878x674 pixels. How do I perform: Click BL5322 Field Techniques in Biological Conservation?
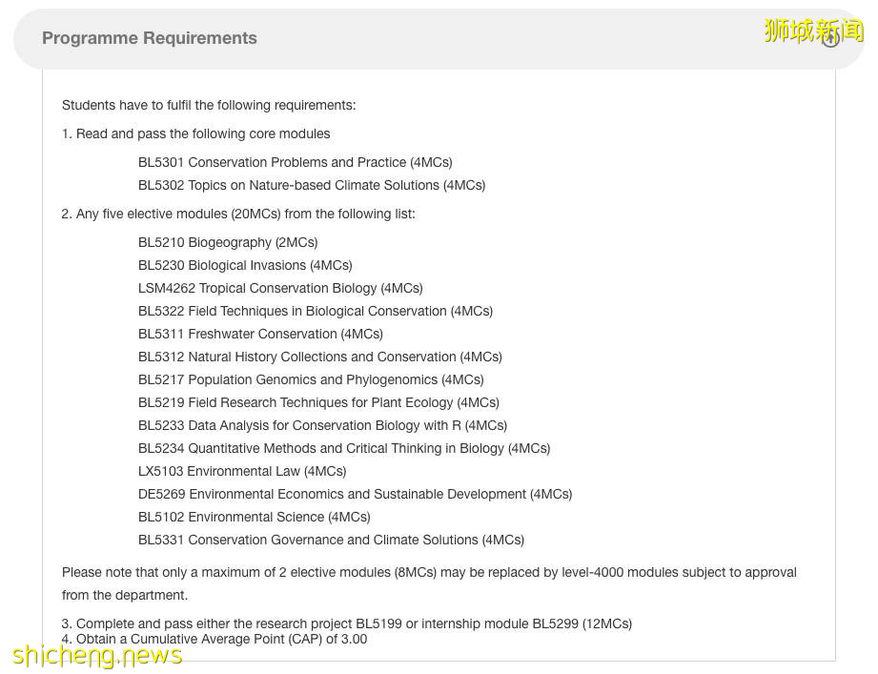315,311
